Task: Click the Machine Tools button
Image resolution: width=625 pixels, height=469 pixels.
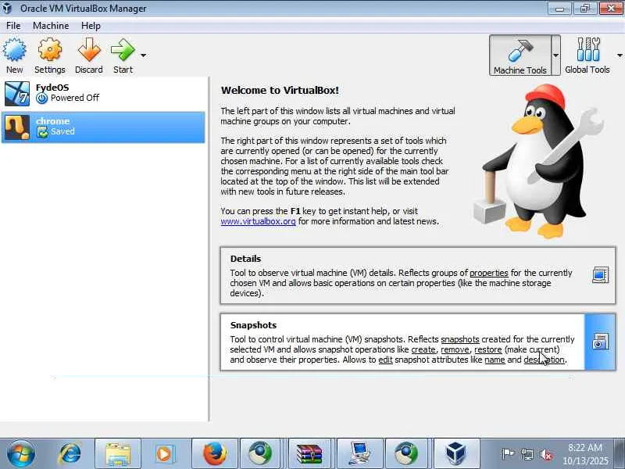Action: pos(520,55)
